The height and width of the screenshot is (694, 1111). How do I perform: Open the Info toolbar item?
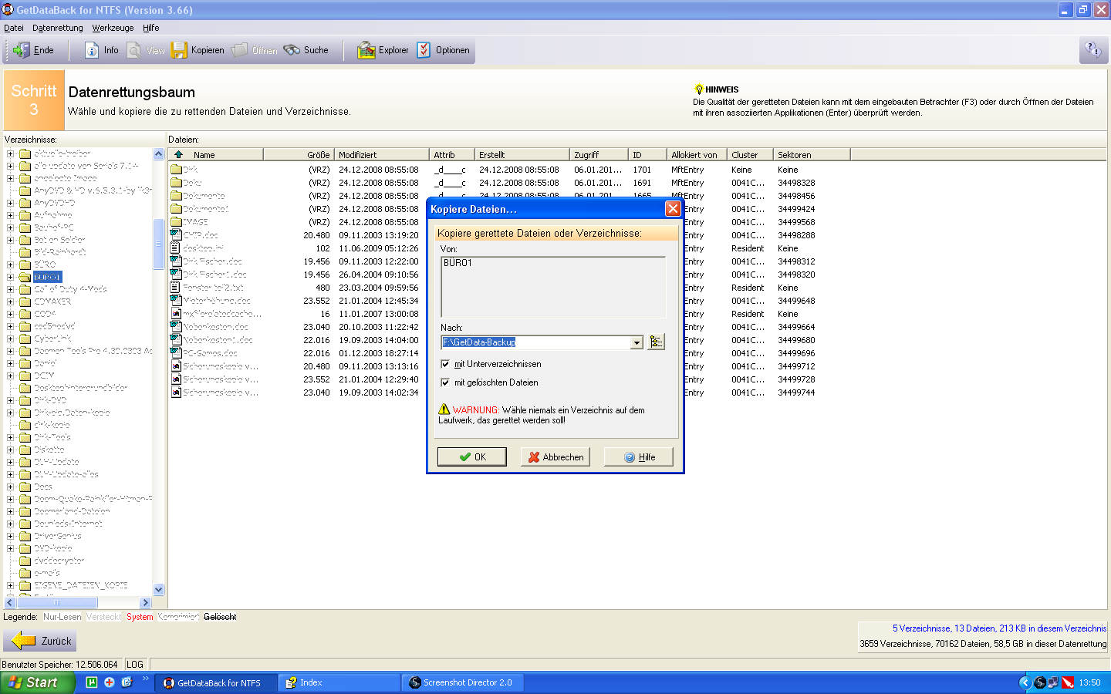(x=101, y=50)
